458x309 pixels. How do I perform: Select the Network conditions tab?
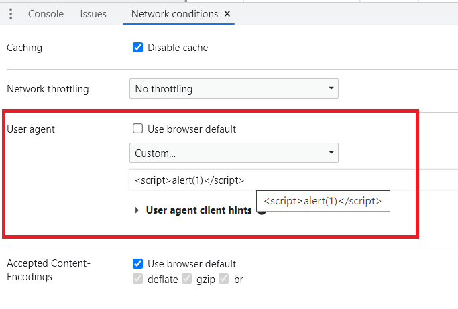(174, 14)
